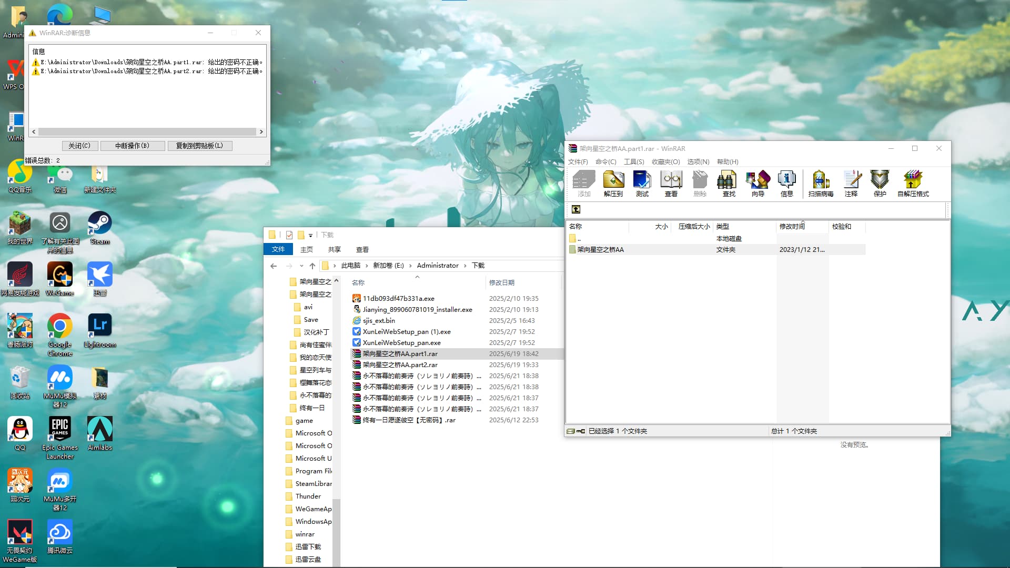The height and width of the screenshot is (568, 1010).
Task: Click the Add (添加) toolbar icon in WinRAR
Action: [584, 184]
